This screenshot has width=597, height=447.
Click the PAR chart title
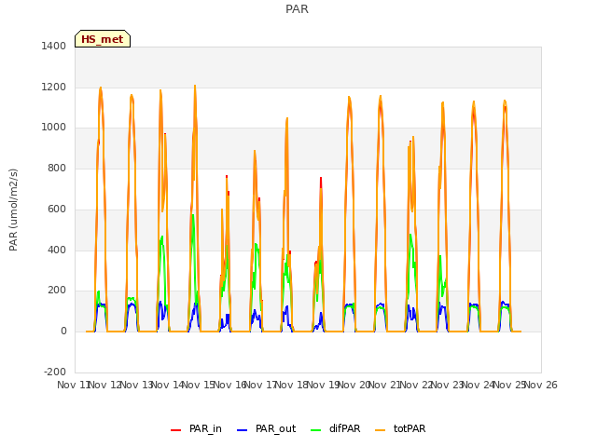click(x=297, y=9)
